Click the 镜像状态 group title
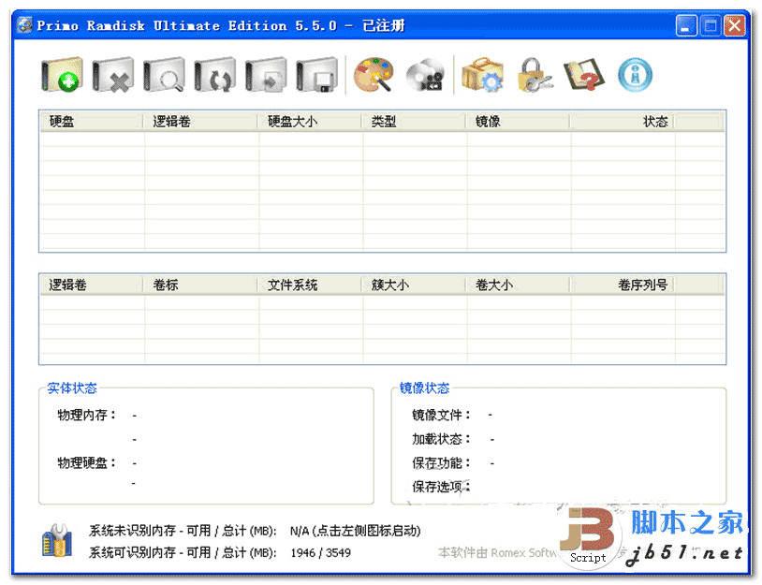Image resolution: width=762 pixels, height=585 pixels. point(424,388)
